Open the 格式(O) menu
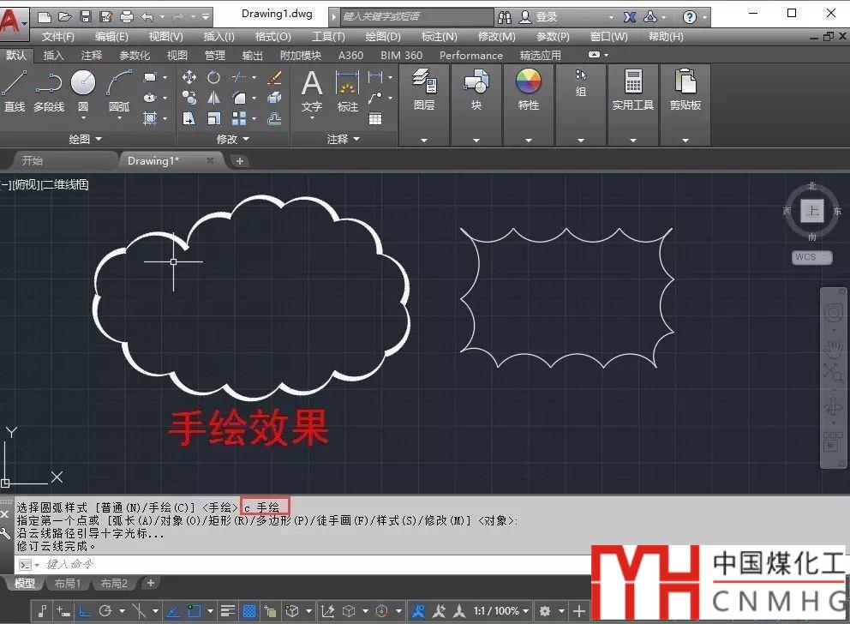850x624 pixels. pos(272,37)
